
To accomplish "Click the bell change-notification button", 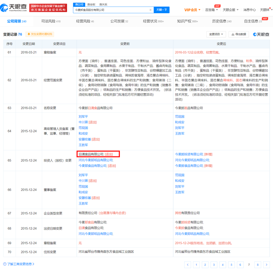I will pyautogui.click(x=40, y=34).
